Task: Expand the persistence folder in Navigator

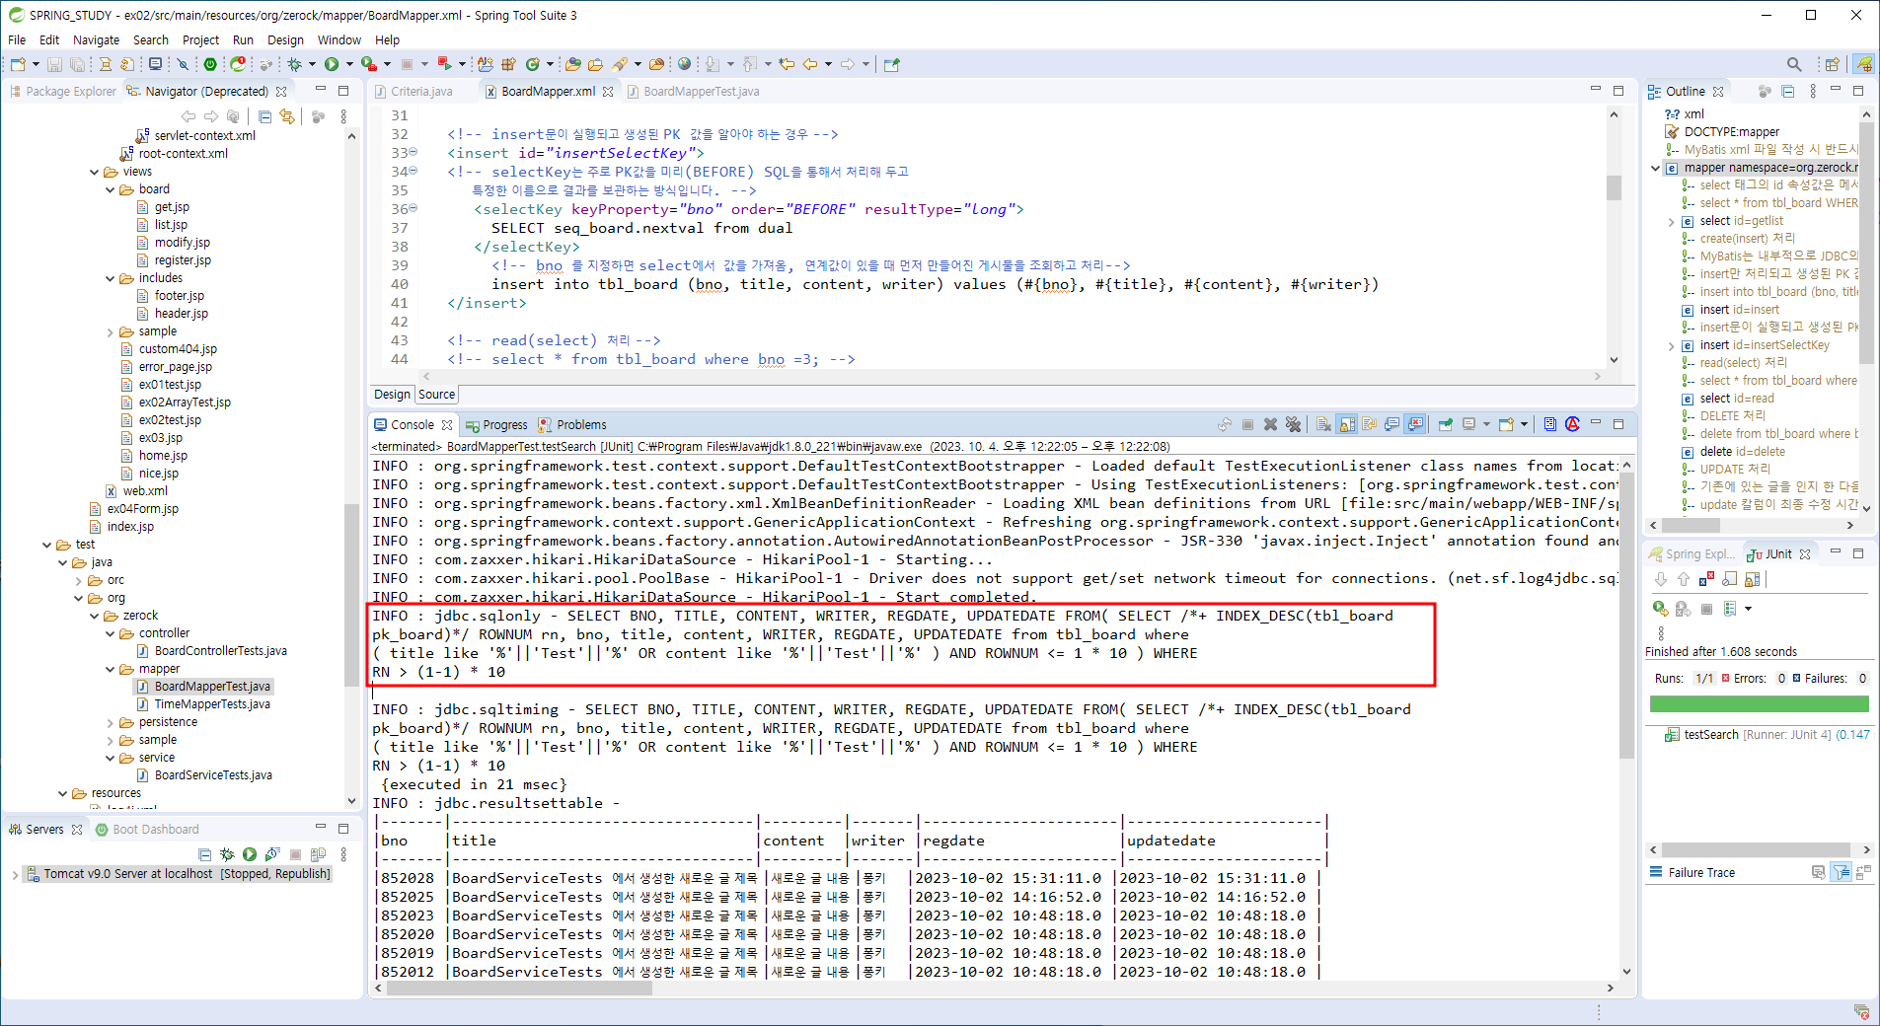Action: pyautogui.click(x=111, y=722)
